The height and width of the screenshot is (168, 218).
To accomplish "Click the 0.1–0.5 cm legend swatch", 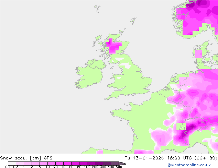I will point(12,164).
